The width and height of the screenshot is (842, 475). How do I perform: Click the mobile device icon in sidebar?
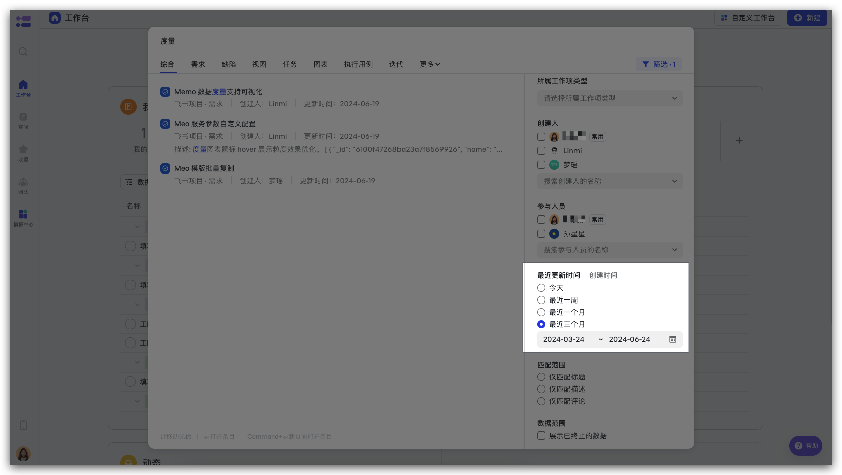click(23, 425)
